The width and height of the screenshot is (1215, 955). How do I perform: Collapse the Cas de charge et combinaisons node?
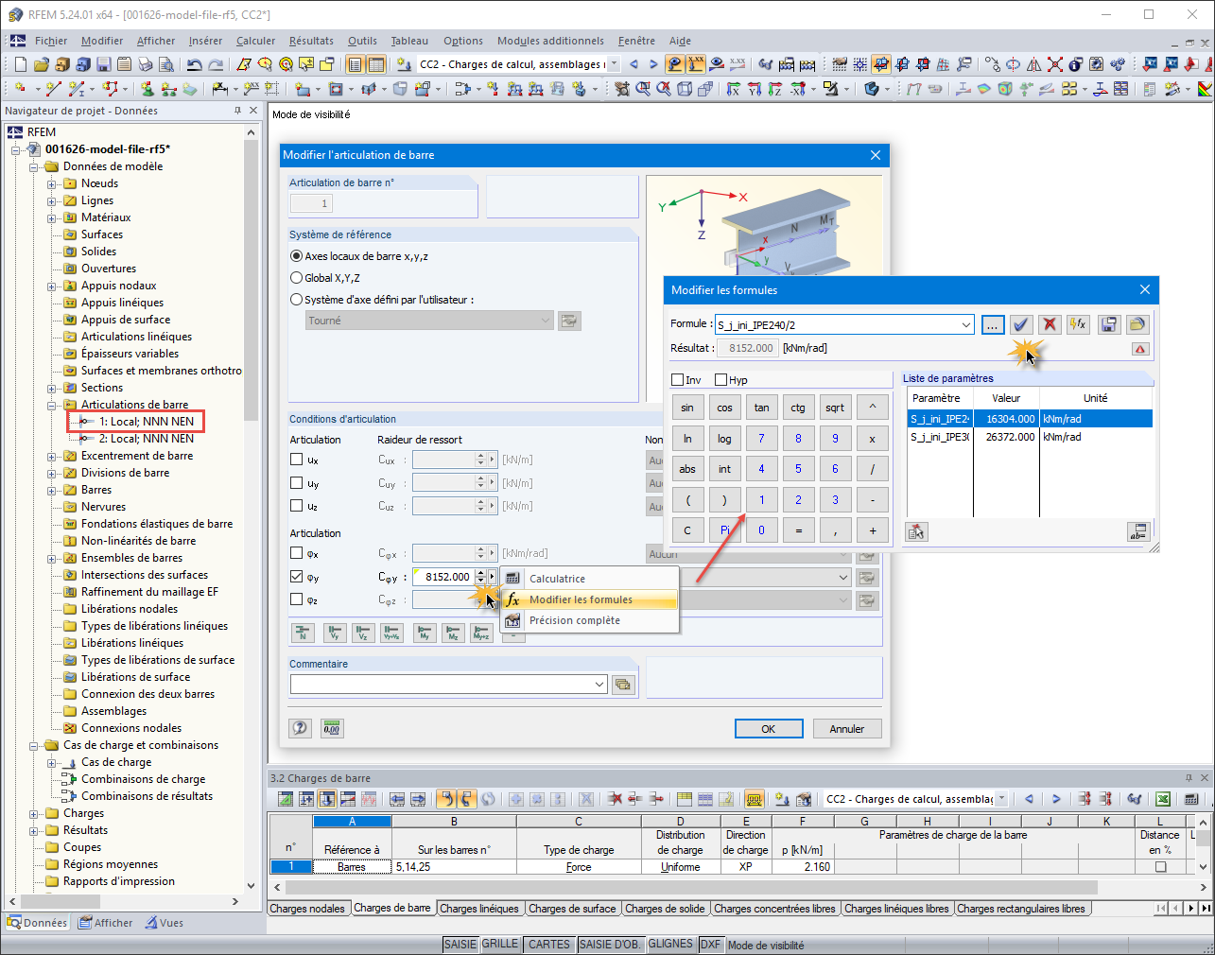(34, 745)
